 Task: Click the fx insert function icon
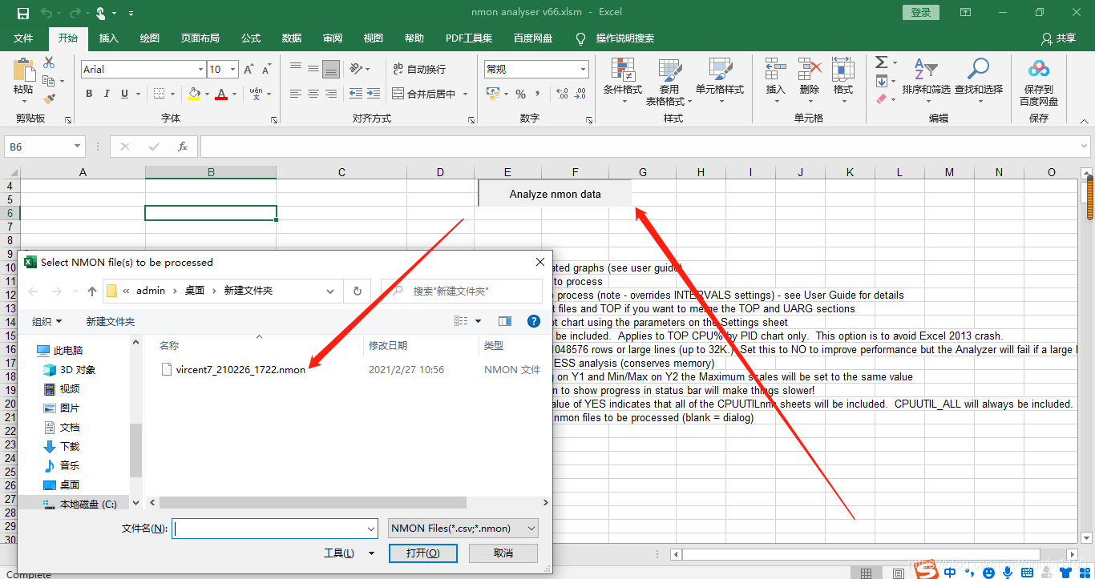pyautogui.click(x=182, y=147)
